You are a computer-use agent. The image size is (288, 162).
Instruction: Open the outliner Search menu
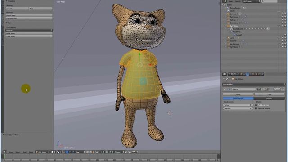238,1
